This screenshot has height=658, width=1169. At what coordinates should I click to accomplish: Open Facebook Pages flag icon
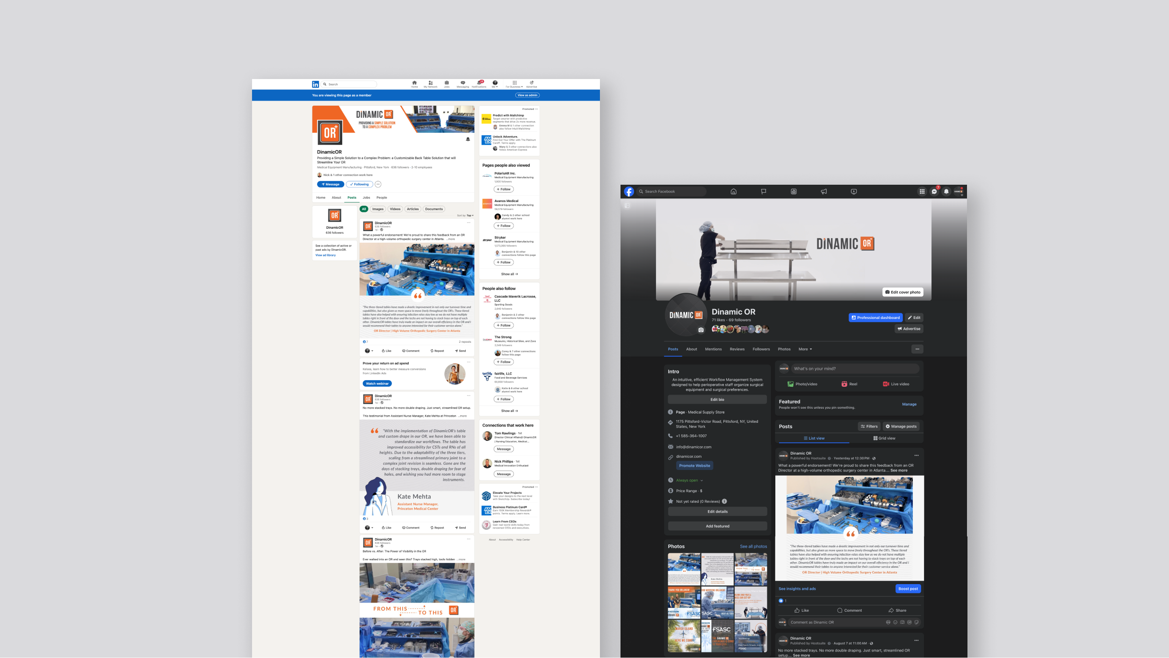764,191
